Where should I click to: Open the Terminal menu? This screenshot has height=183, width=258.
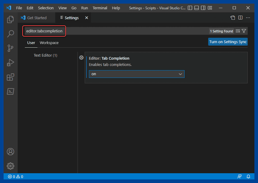[100, 8]
